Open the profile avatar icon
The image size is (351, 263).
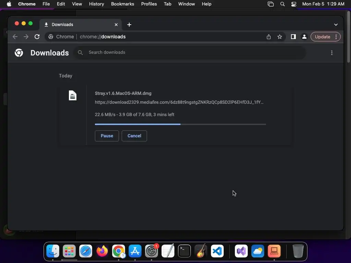coord(304,37)
